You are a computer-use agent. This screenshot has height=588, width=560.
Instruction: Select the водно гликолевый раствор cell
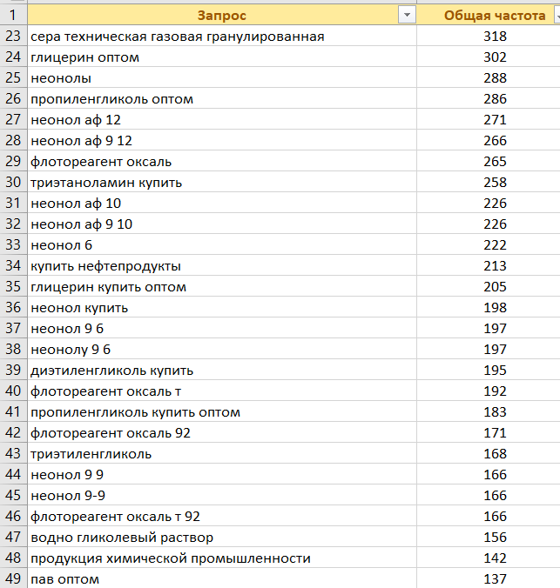coord(221,538)
